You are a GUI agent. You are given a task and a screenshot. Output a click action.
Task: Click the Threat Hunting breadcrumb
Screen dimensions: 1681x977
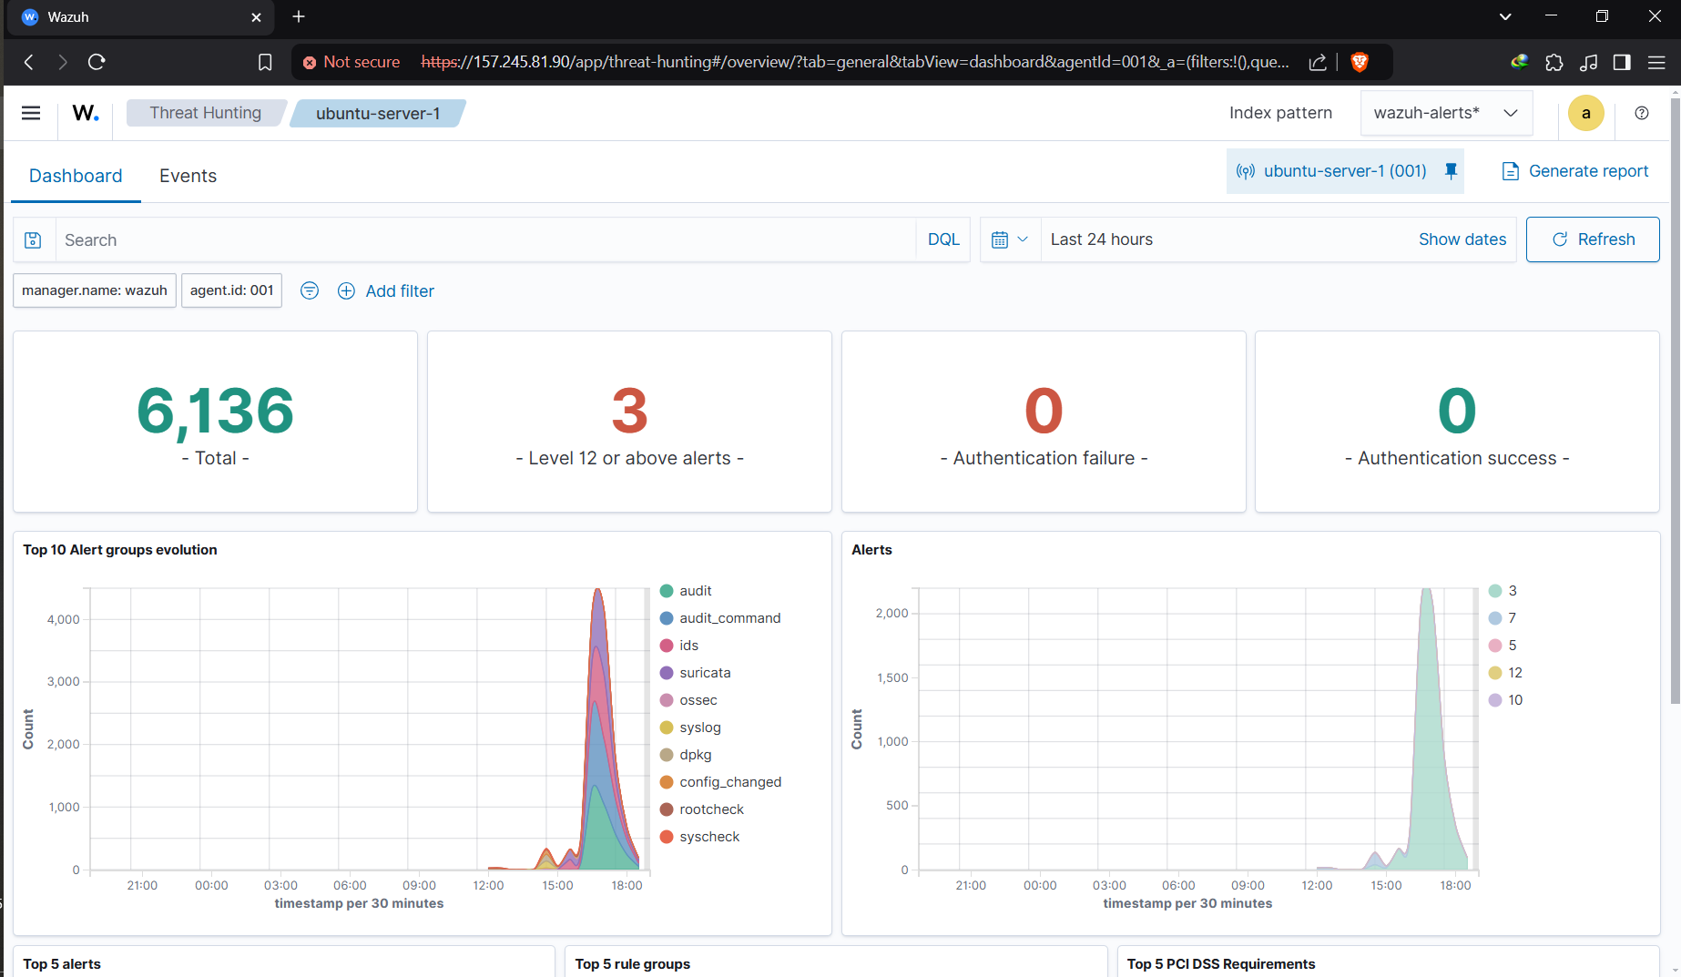point(206,113)
